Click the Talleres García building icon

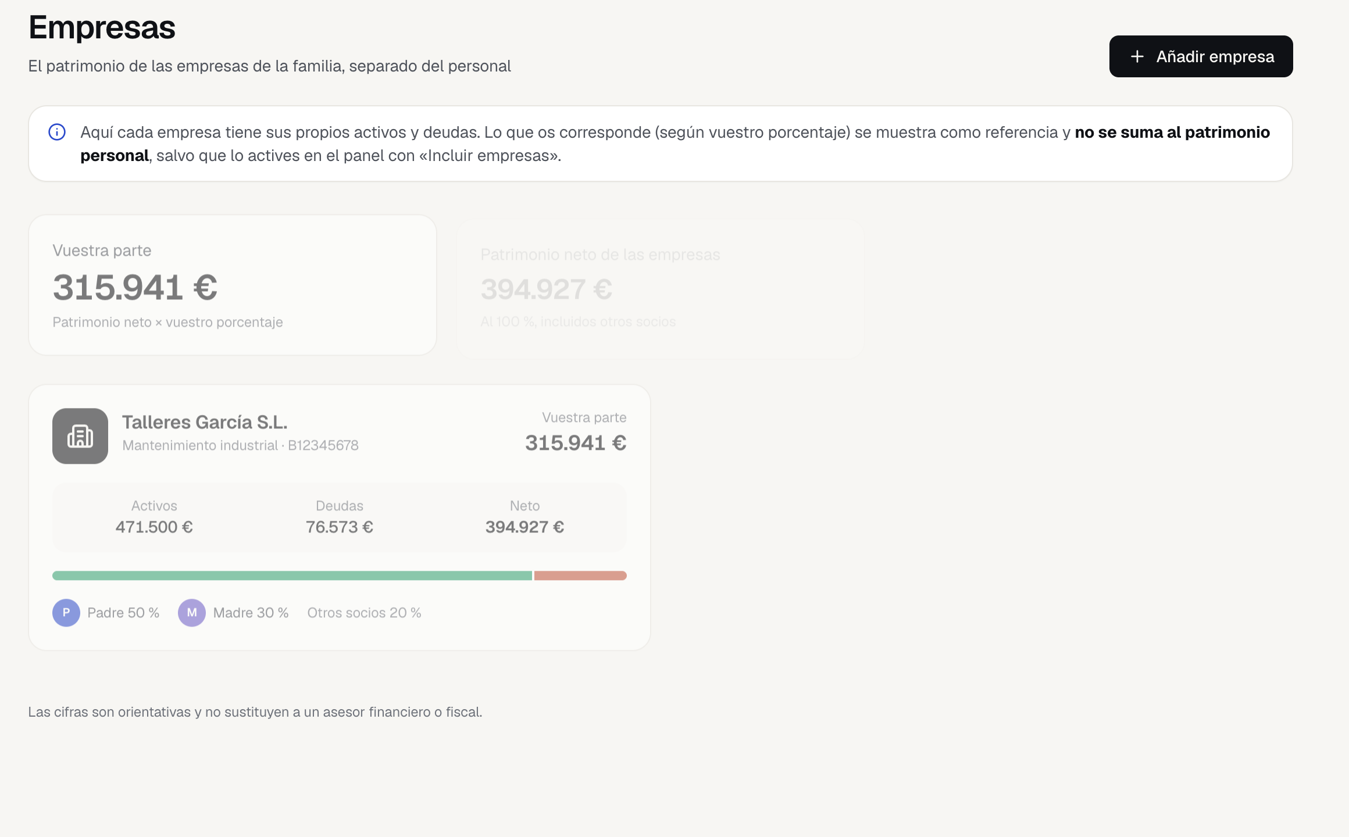[x=80, y=436]
